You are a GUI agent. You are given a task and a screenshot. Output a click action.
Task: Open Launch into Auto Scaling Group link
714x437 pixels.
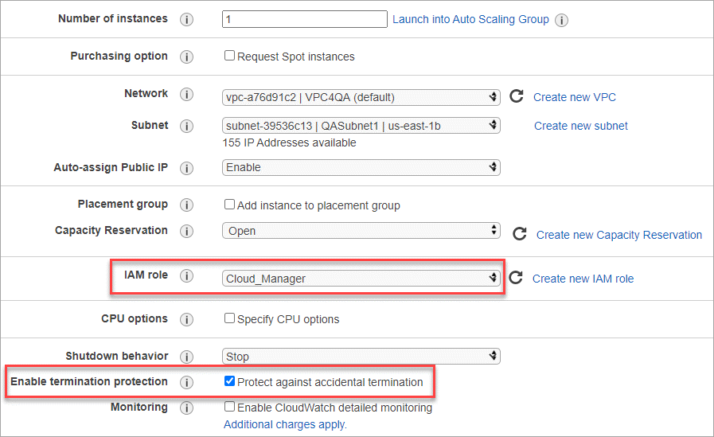pos(470,19)
